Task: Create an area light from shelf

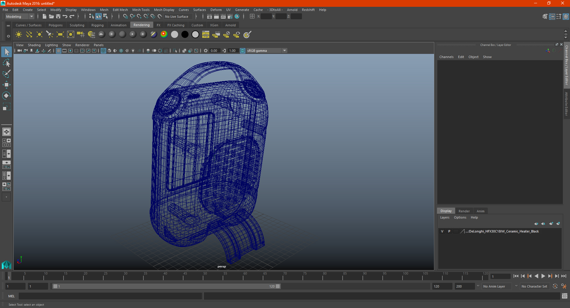Action: click(x=60, y=35)
